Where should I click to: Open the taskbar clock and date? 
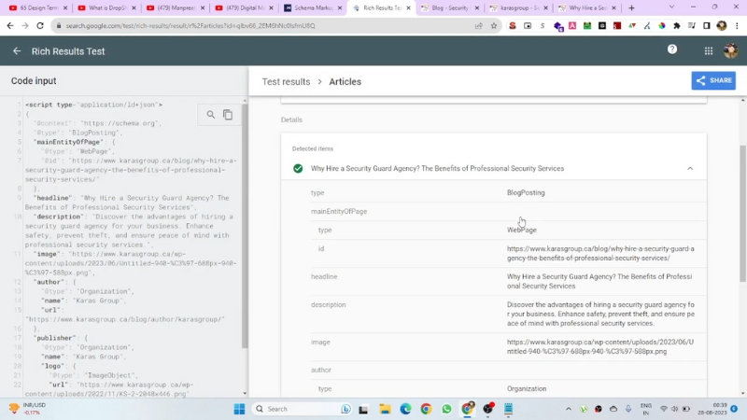(712, 409)
